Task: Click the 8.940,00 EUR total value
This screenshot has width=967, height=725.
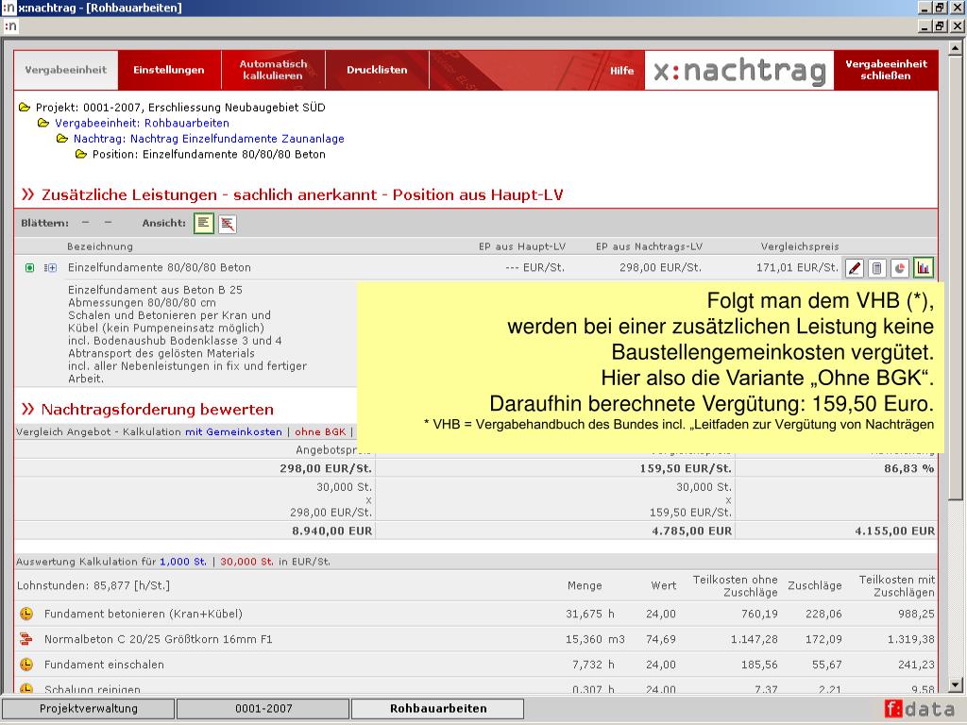Action: pos(331,531)
